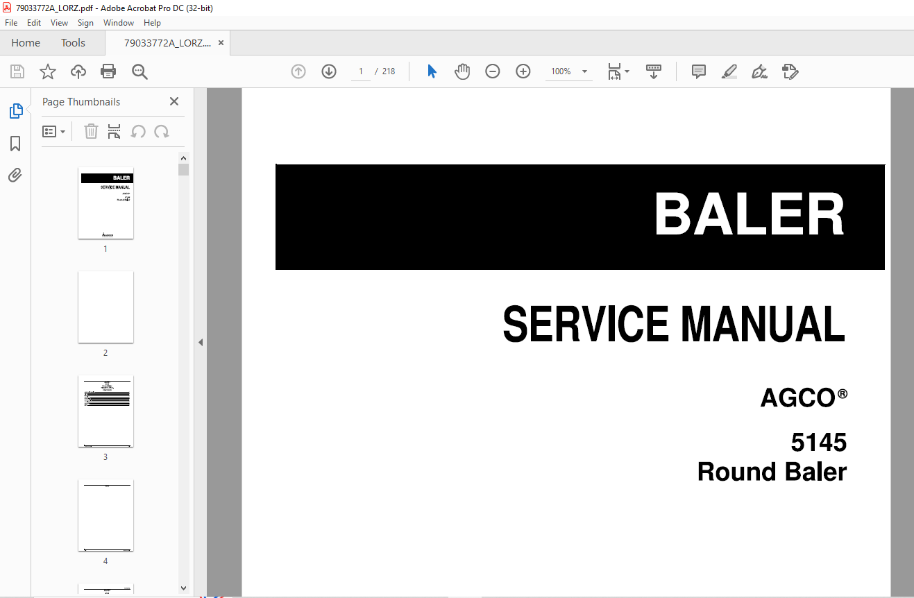This screenshot has width=914, height=598.
Task: Open the Attachments paperclip panel
Action: point(15,175)
